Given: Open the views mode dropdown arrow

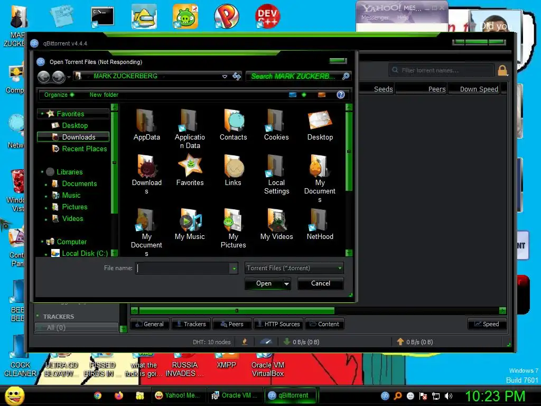Looking at the screenshot, I should point(304,95).
